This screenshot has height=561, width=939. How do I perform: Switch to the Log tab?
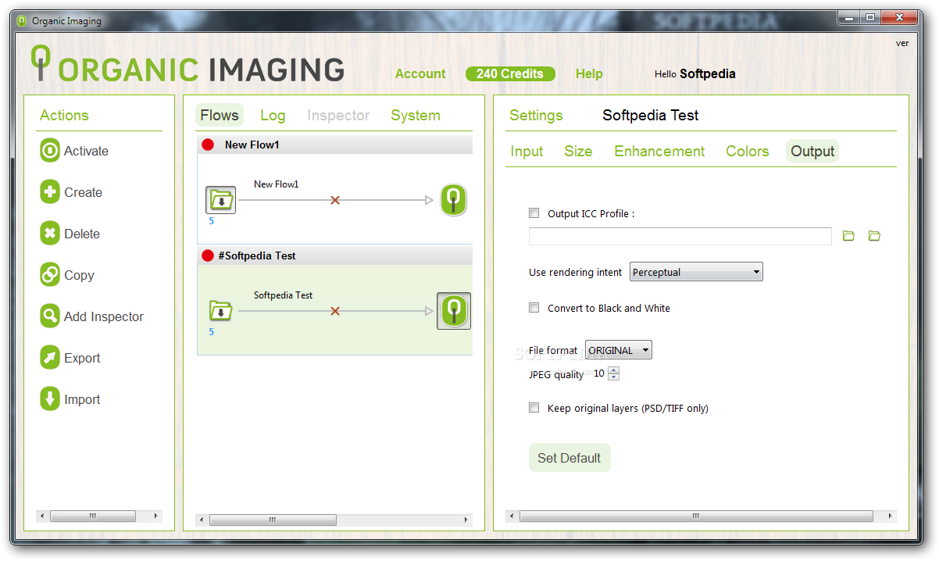(x=273, y=115)
